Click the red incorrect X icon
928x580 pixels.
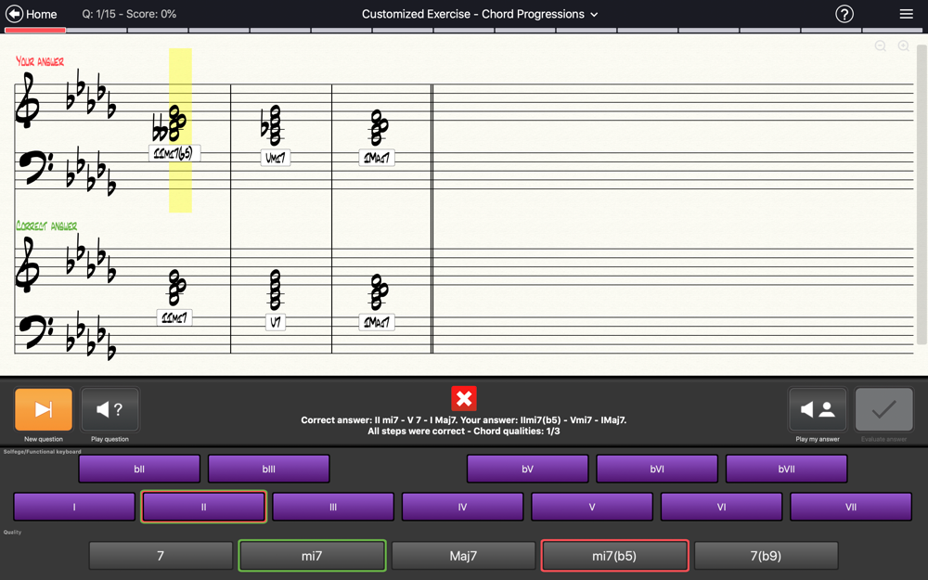point(464,398)
